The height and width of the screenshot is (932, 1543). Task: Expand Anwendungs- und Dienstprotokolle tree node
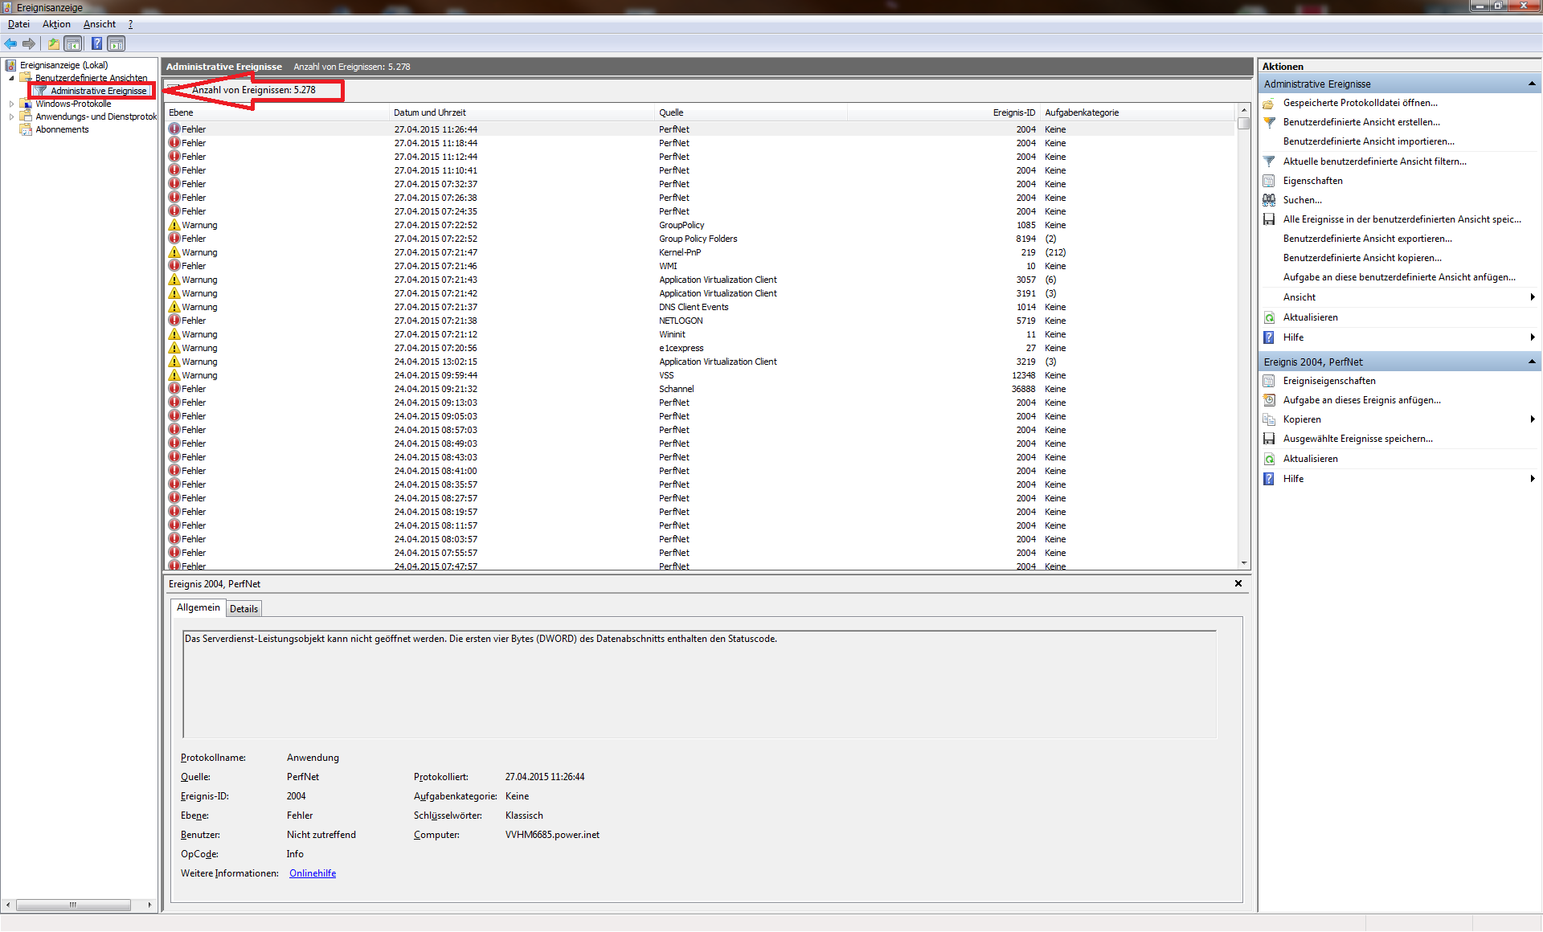(x=11, y=117)
